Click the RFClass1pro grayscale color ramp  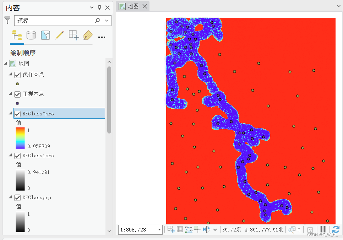(x=20, y=180)
